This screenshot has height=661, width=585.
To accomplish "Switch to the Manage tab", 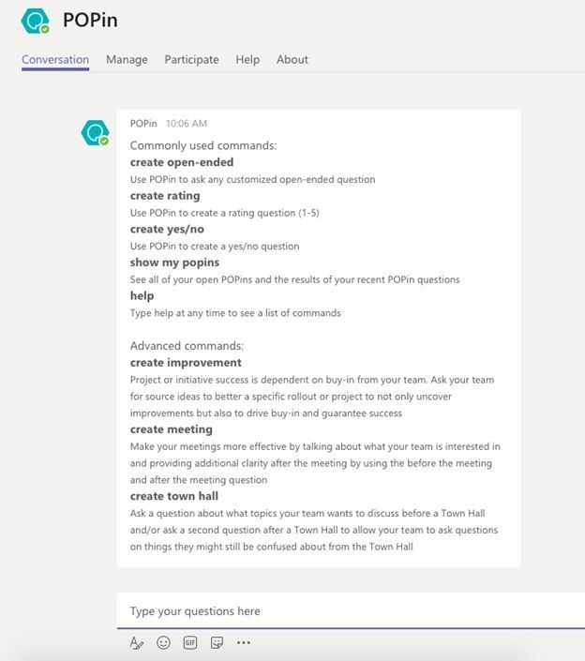I will (x=127, y=59).
